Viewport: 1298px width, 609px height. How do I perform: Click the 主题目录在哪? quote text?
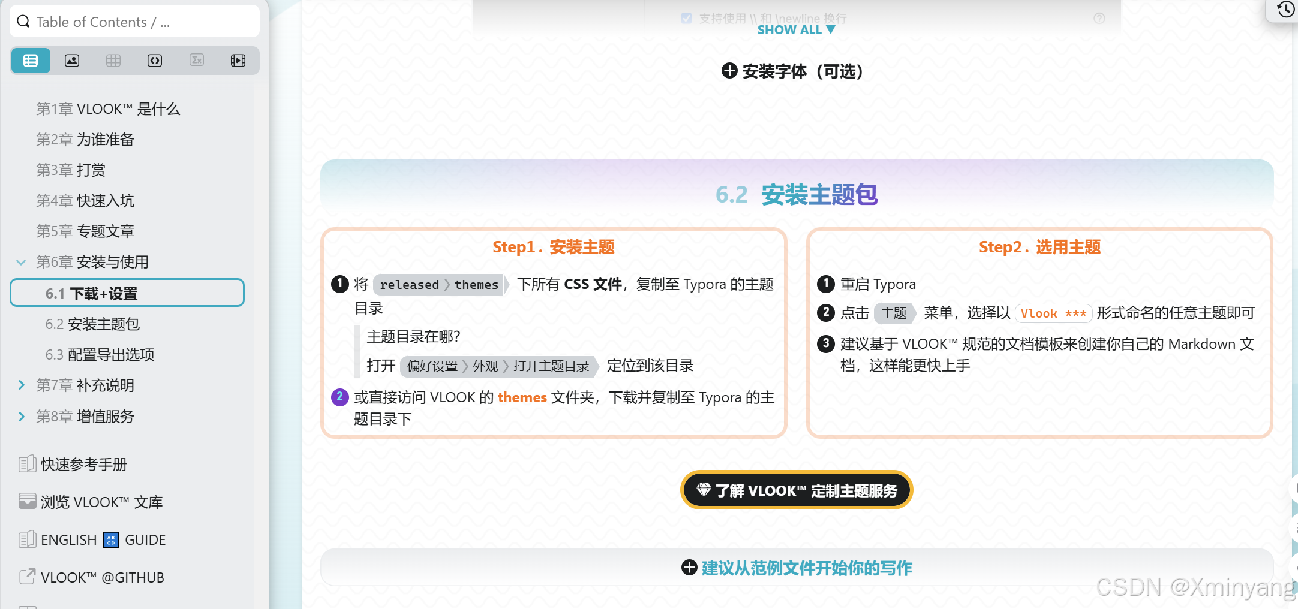414,337
